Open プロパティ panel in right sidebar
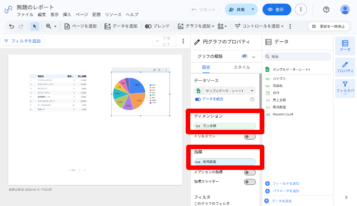The width and height of the screenshot is (357, 206). tap(345, 67)
